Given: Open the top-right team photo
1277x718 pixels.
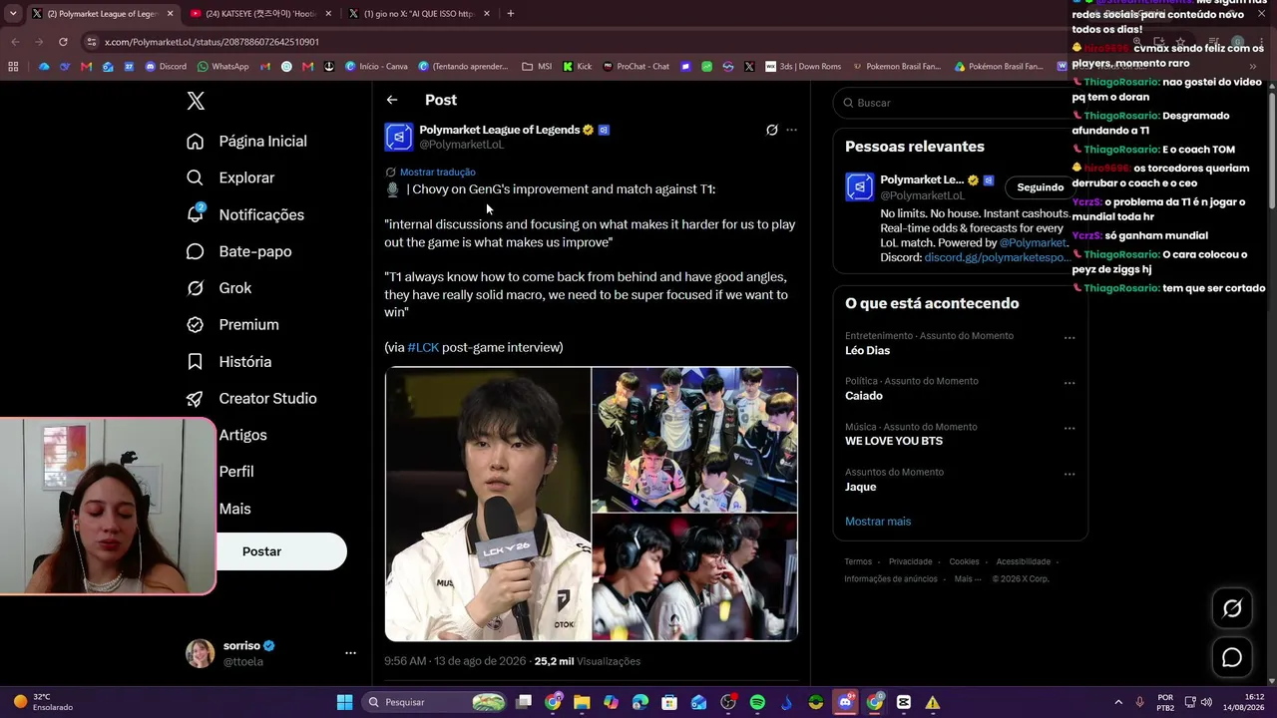Looking at the screenshot, I should tap(695, 439).
